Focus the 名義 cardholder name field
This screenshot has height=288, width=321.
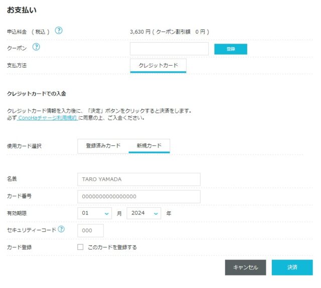point(139,179)
